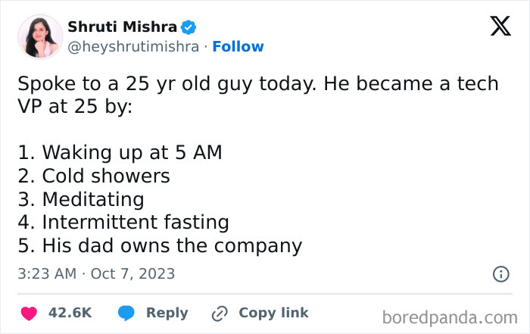Like the tweet with the heart icon
530x334 pixels.
point(28,313)
